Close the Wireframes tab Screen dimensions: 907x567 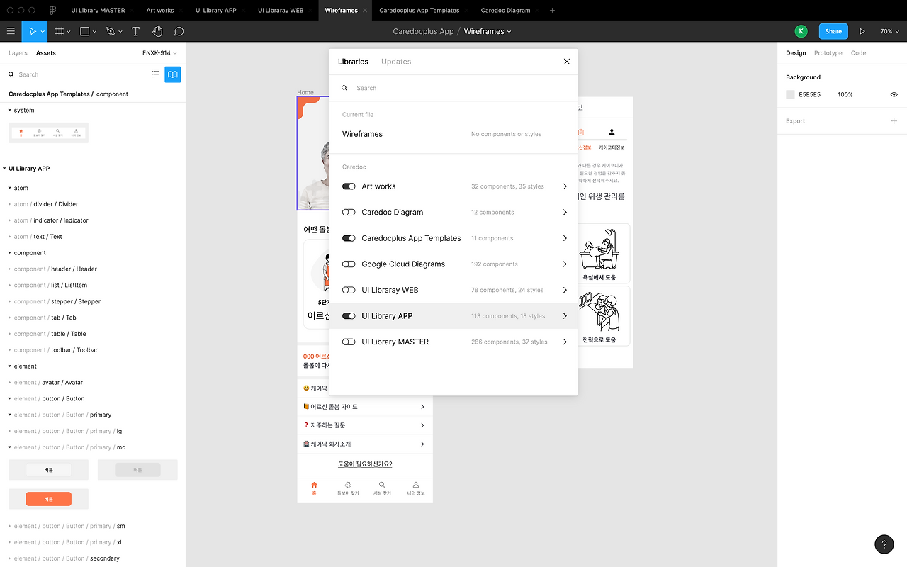365,11
